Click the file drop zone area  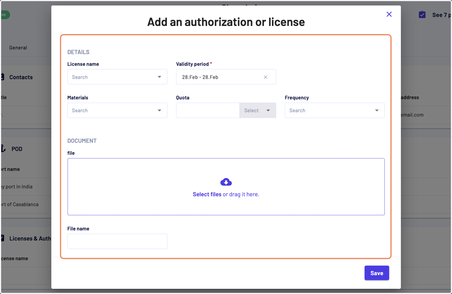click(226, 187)
